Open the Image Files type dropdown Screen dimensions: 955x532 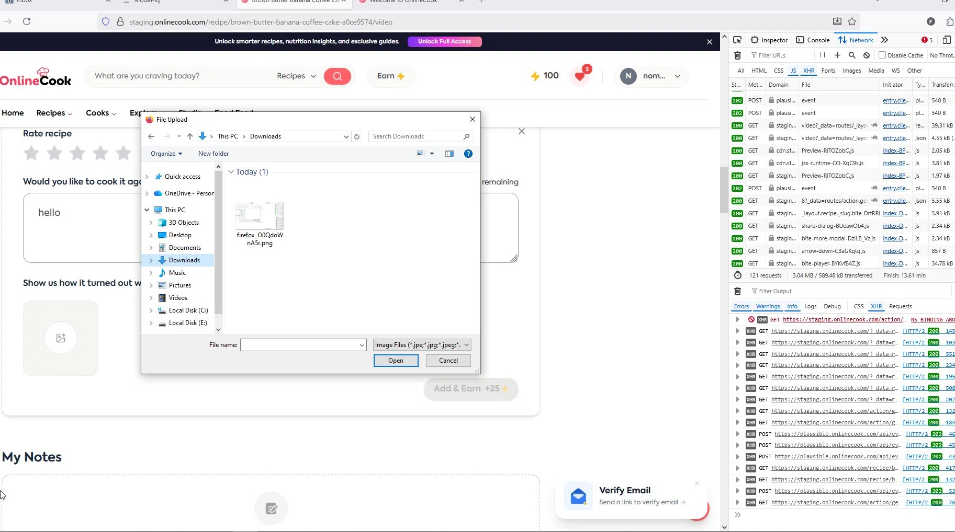(422, 345)
